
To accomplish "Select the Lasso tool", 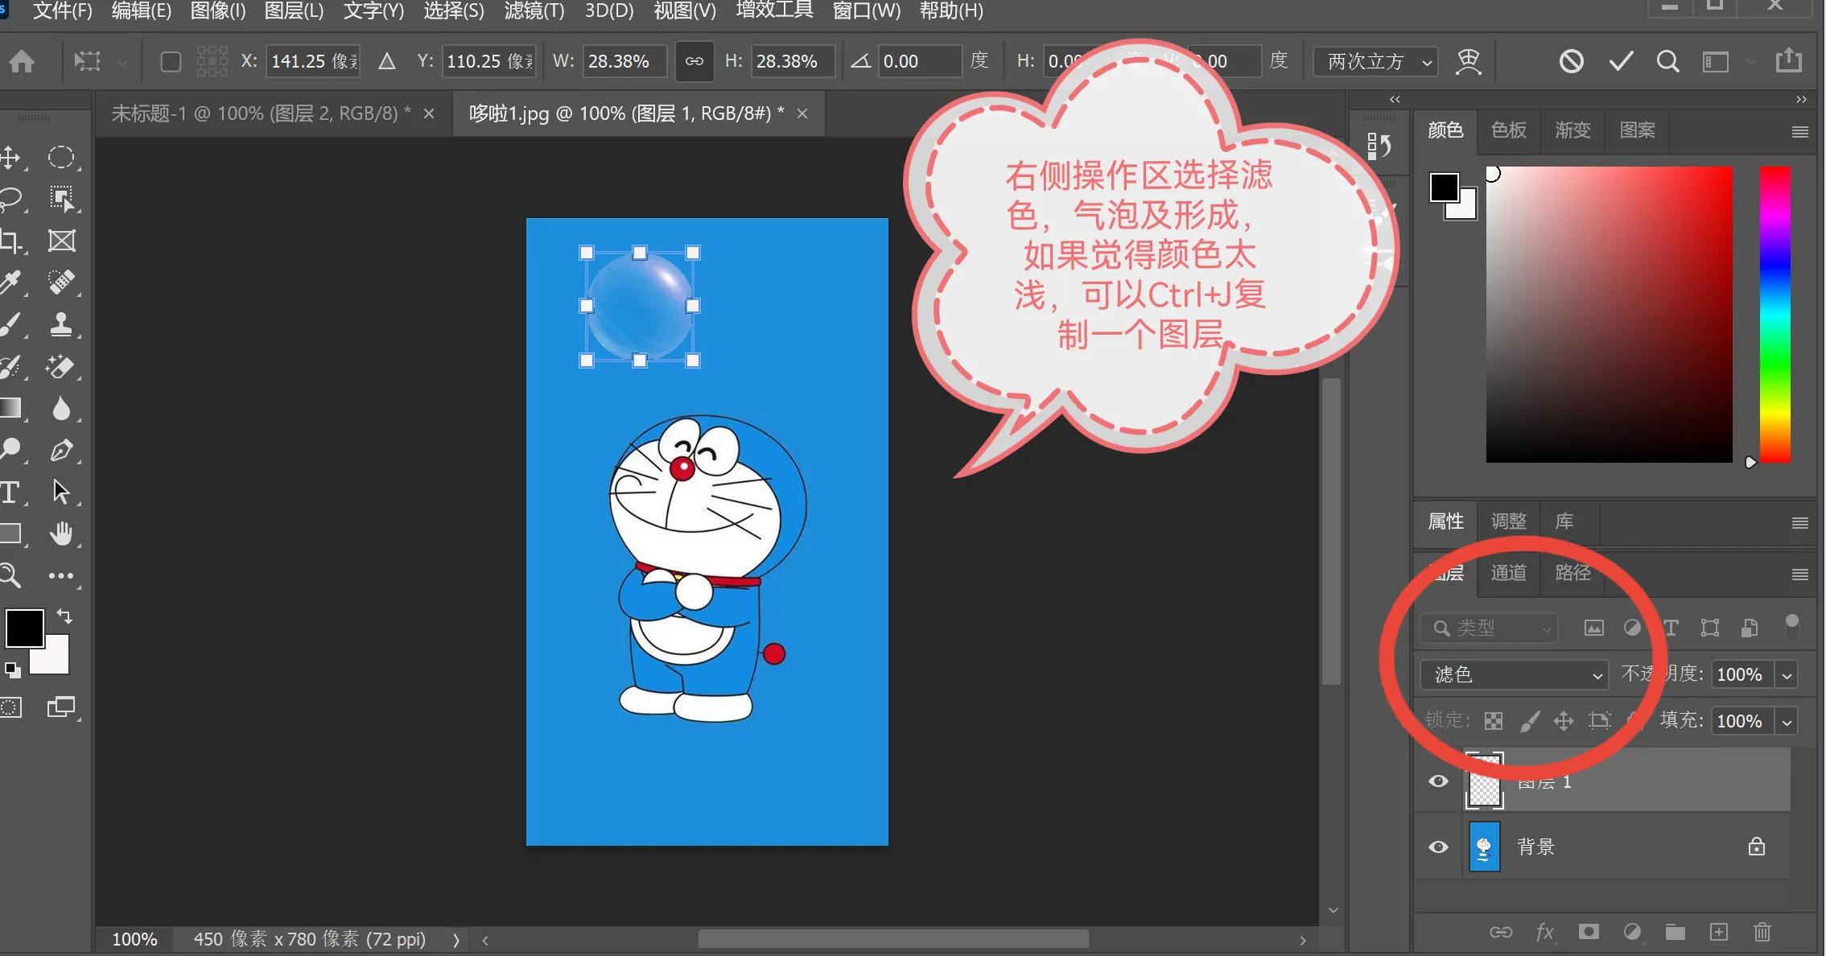I will click(x=11, y=198).
